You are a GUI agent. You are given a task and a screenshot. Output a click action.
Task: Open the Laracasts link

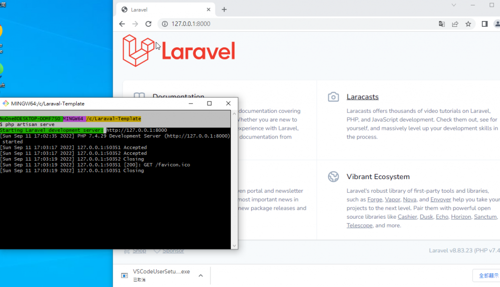pos(363,97)
